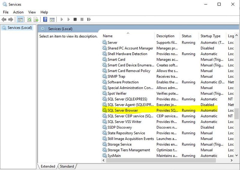Click the Refresh toolbar icon
This screenshot has height=170, width=240.
click(x=29, y=19)
